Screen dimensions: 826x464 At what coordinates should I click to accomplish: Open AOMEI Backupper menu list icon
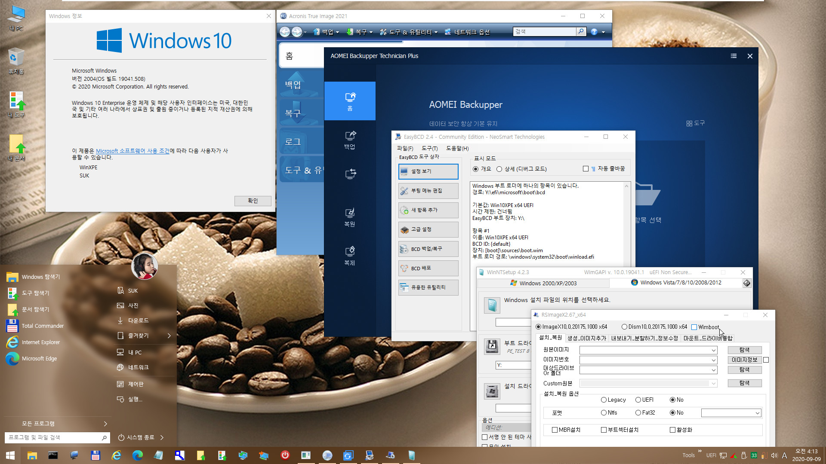pyautogui.click(x=734, y=56)
